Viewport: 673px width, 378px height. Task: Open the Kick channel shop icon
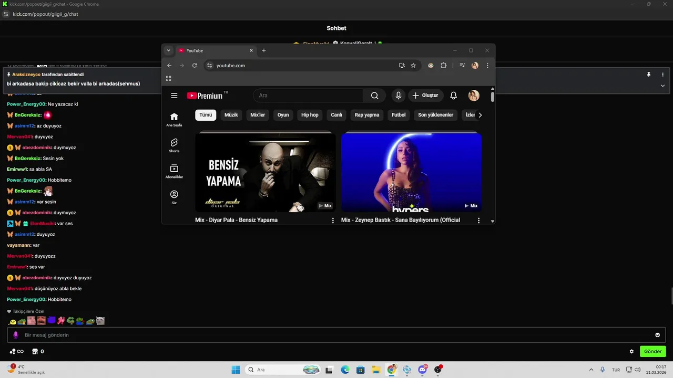(35, 352)
